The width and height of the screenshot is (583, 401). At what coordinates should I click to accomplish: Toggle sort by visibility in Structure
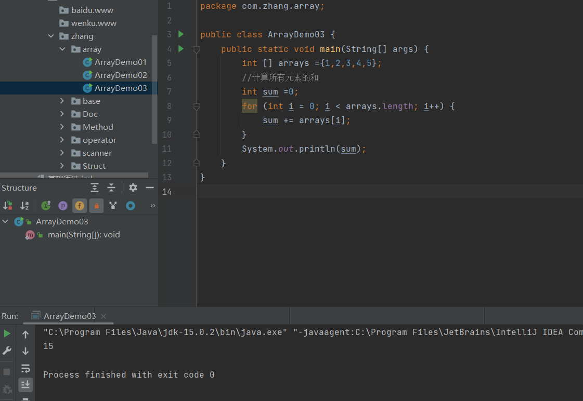click(x=7, y=205)
